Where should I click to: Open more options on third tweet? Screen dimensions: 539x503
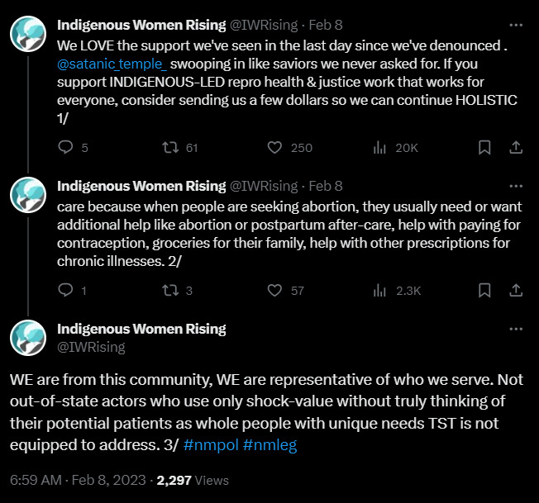516,329
